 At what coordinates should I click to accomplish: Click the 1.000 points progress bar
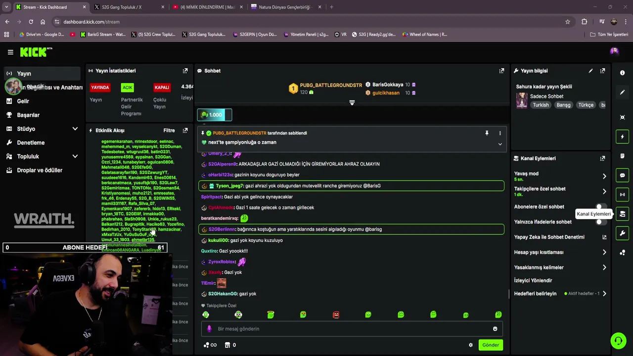click(x=215, y=115)
